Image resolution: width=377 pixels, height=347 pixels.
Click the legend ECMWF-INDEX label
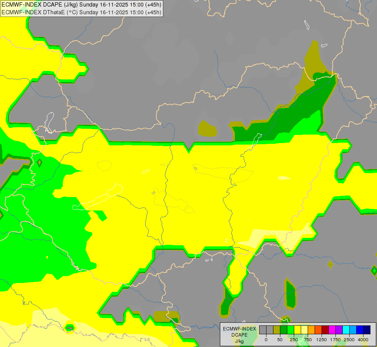tap(240, 329)
